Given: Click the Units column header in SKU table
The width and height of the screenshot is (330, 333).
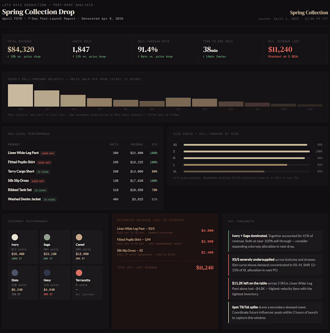Looking at the screenshot, I should coord(114,145).
